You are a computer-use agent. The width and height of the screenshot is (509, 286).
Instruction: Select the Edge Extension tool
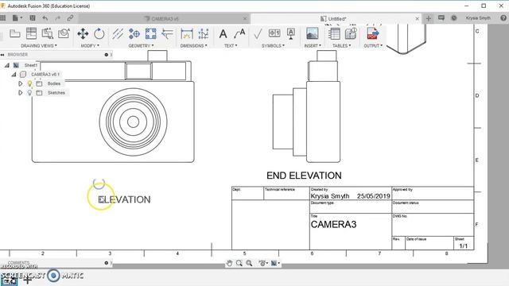pos(167,33)
